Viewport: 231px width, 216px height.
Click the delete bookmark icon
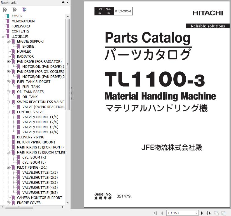tap(5, 10)
